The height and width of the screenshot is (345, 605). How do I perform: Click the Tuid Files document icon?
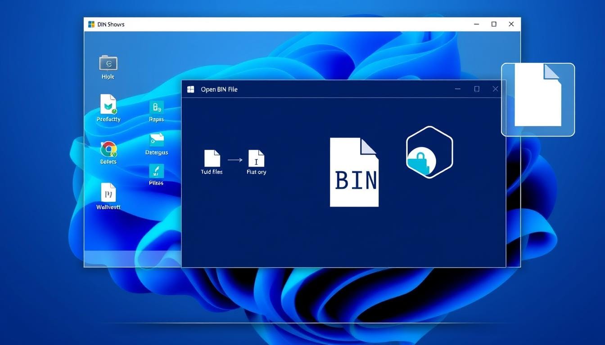pyautogui.click(x=211, y=158)
